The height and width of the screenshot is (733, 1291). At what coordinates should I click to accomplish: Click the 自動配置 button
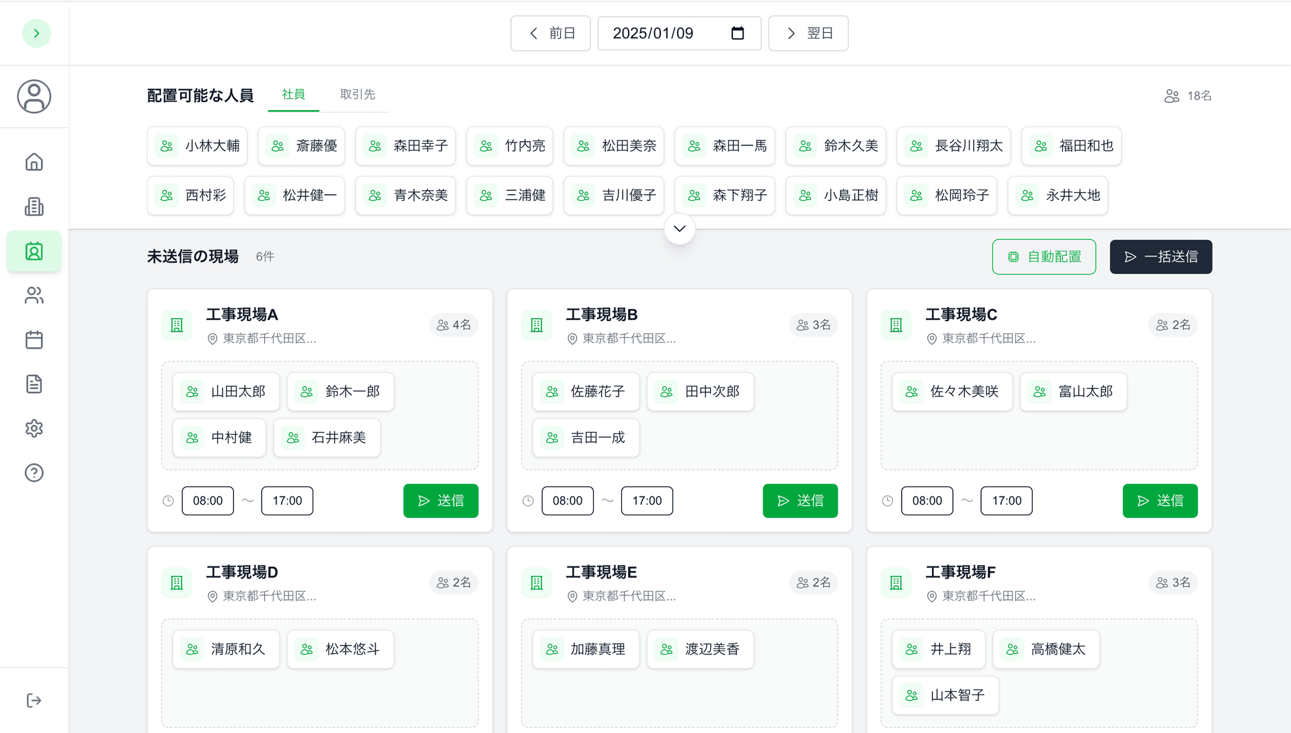point(1044,257)
